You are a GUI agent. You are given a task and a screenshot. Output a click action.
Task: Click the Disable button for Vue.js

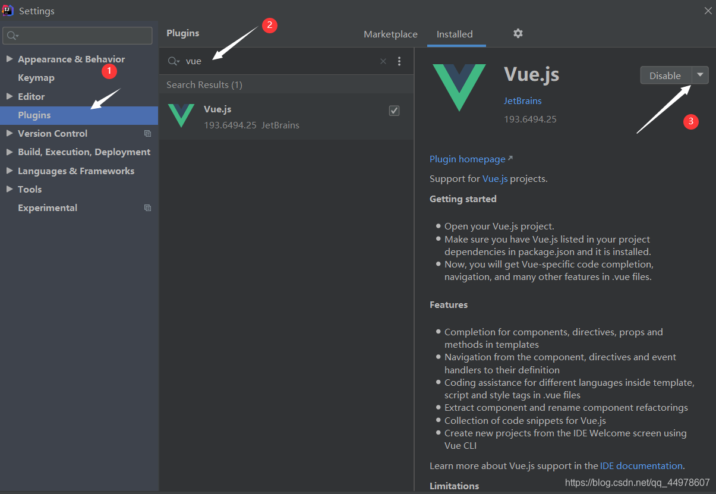click(665, 75)
